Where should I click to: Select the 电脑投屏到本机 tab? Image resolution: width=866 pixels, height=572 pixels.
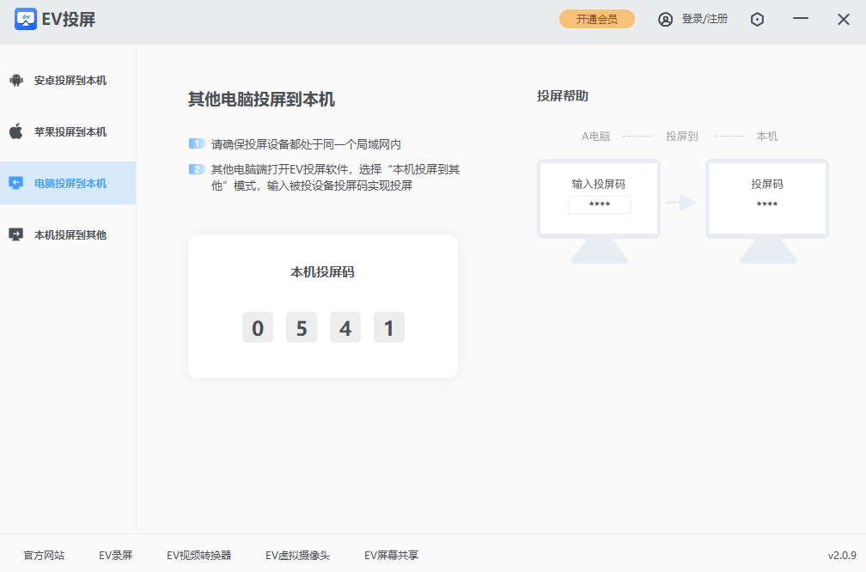[70, 183]
